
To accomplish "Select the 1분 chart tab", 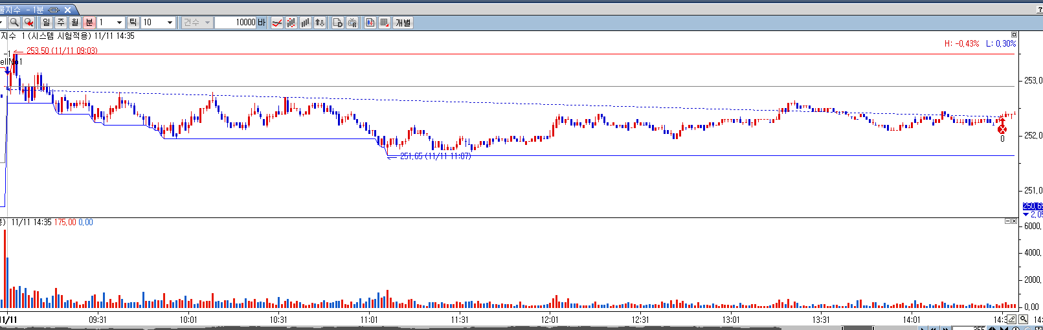I will [x=34, y=10].
